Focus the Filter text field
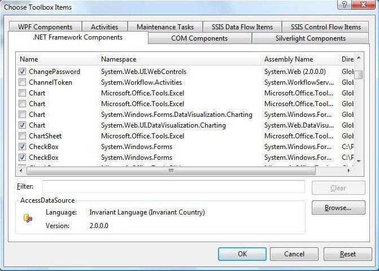Screen dimensions: 379x271 click(173, 186)
